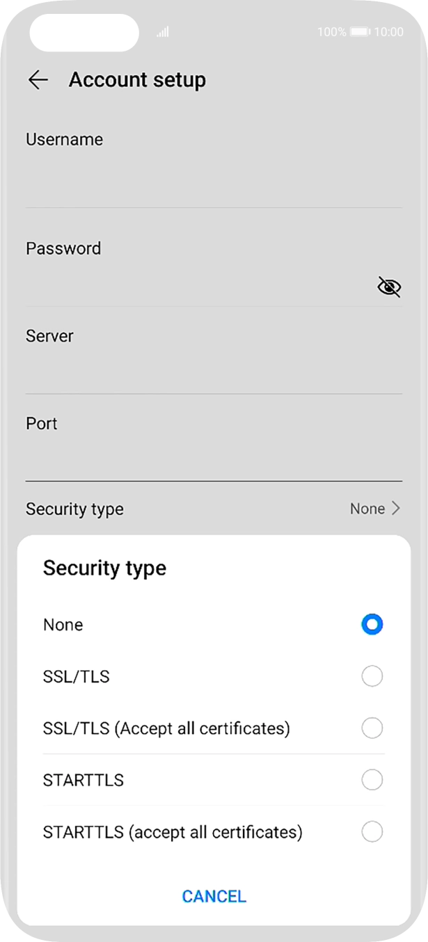Open the Security type chevron dropdown

point(396,509)
